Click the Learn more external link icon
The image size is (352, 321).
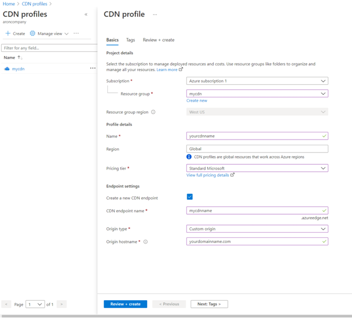181,70
